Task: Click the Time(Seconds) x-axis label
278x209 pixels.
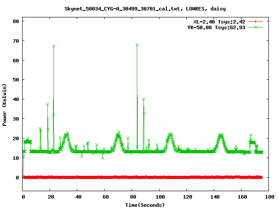Action: tap(145, 205)
